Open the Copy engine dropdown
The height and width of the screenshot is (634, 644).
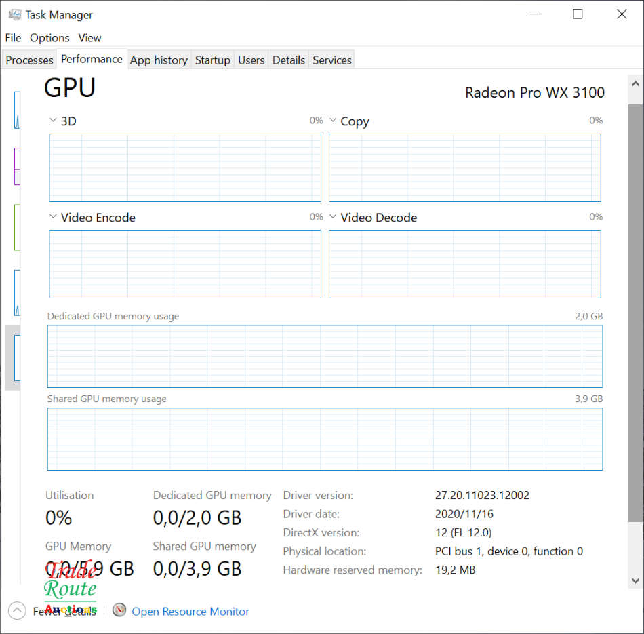333,121
